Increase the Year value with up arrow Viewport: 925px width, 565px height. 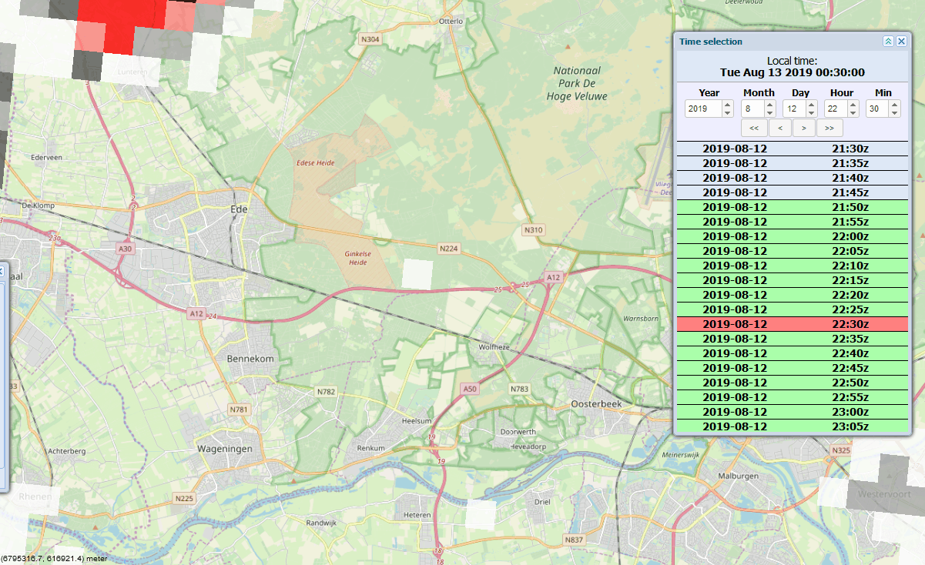[x=727, y=105]
